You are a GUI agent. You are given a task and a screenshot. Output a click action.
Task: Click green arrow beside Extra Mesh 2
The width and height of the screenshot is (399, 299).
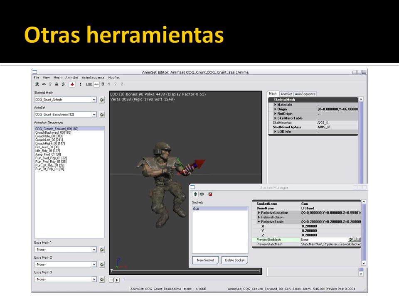coord(102,265)
